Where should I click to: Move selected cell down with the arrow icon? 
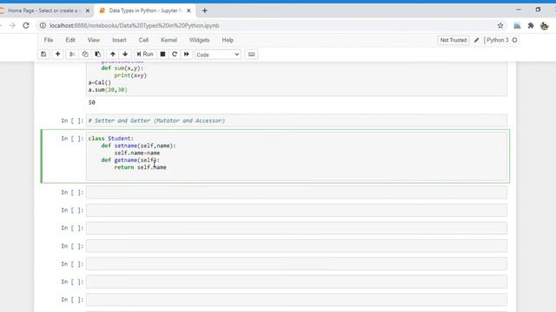click(x=125, y=55)
